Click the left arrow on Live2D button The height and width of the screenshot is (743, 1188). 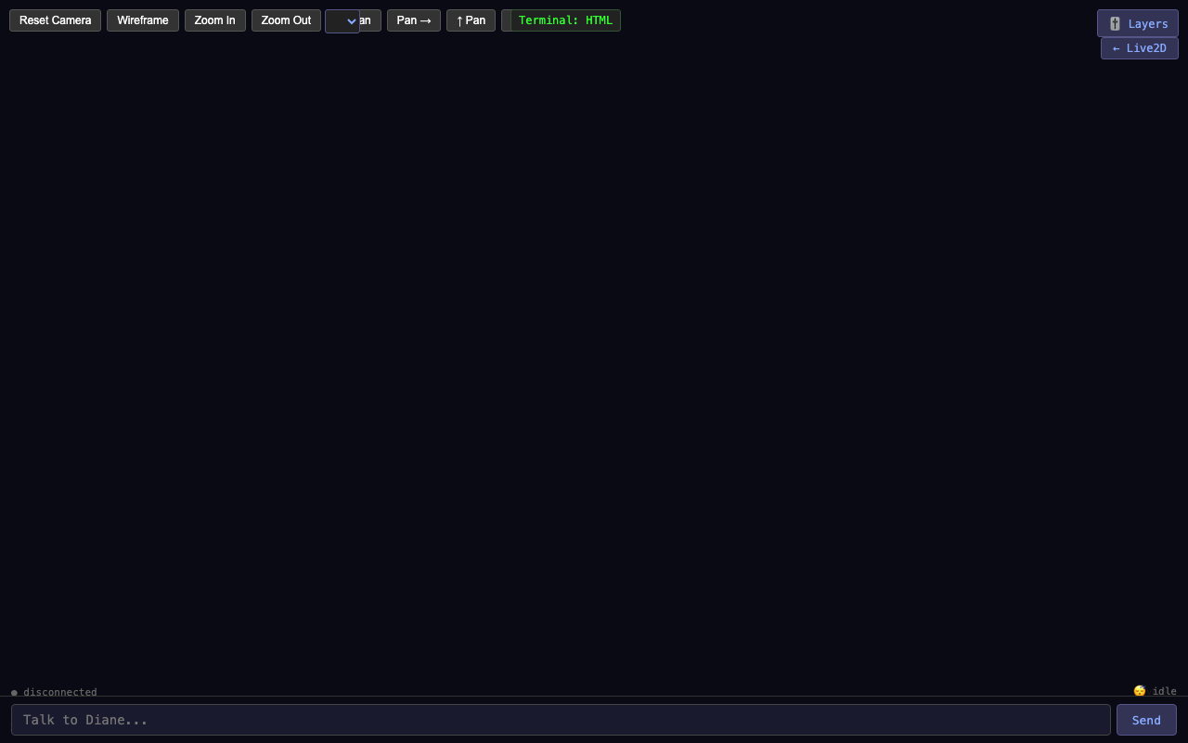tap(1116, 48)
